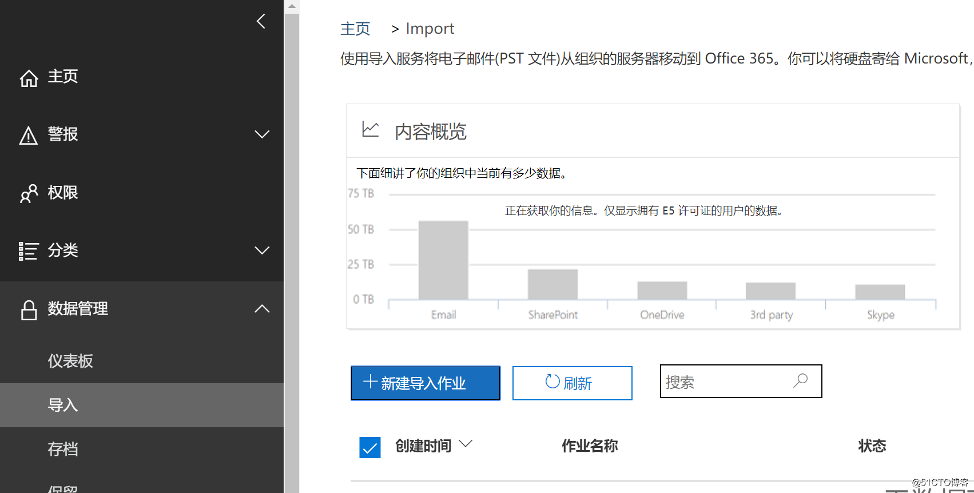Click the magnifier icon in the search box
The height and width of the screenshot is (493, 974).
[801, 380]
